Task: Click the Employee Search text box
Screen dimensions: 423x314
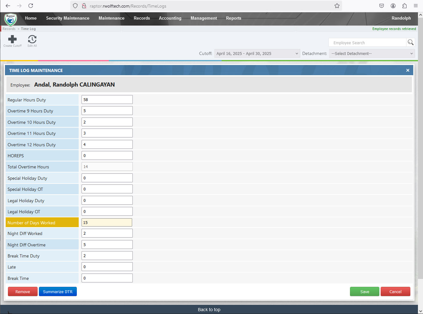Action: tap(367, 43)
